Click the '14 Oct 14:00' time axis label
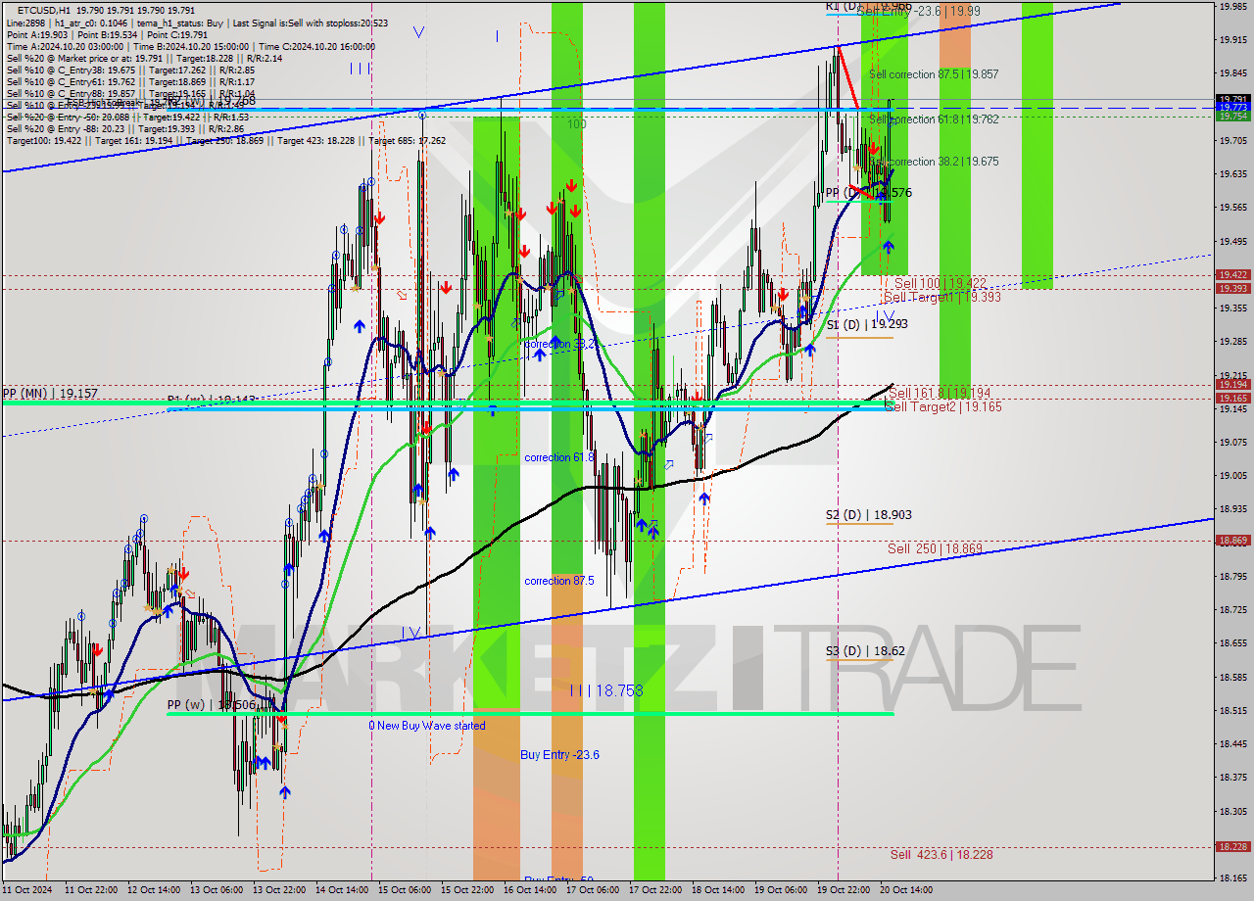Viewport: 1254px width, 901px height. (x=342, y=890)
